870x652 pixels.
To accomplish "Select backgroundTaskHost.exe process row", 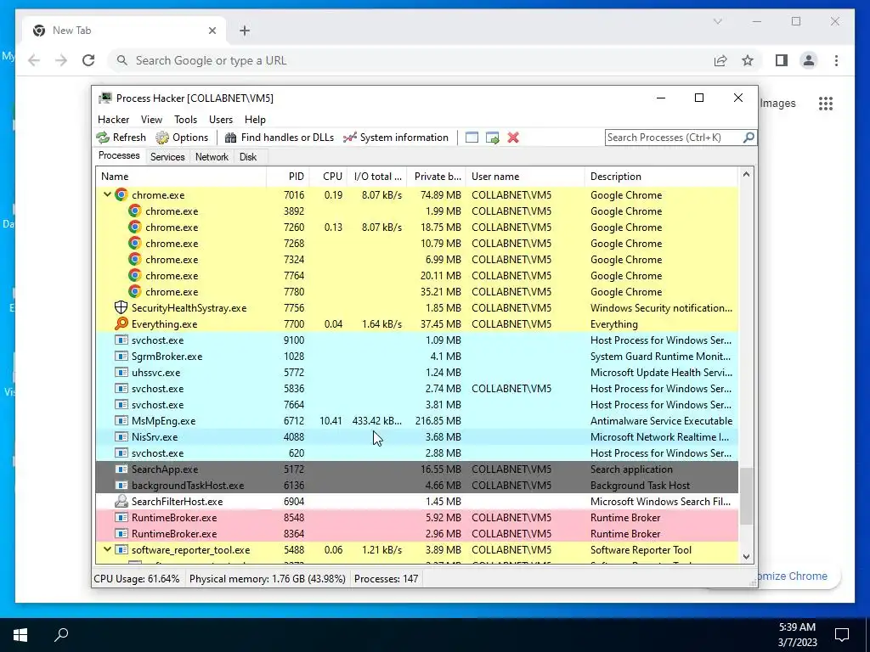I will pos(417,485).
